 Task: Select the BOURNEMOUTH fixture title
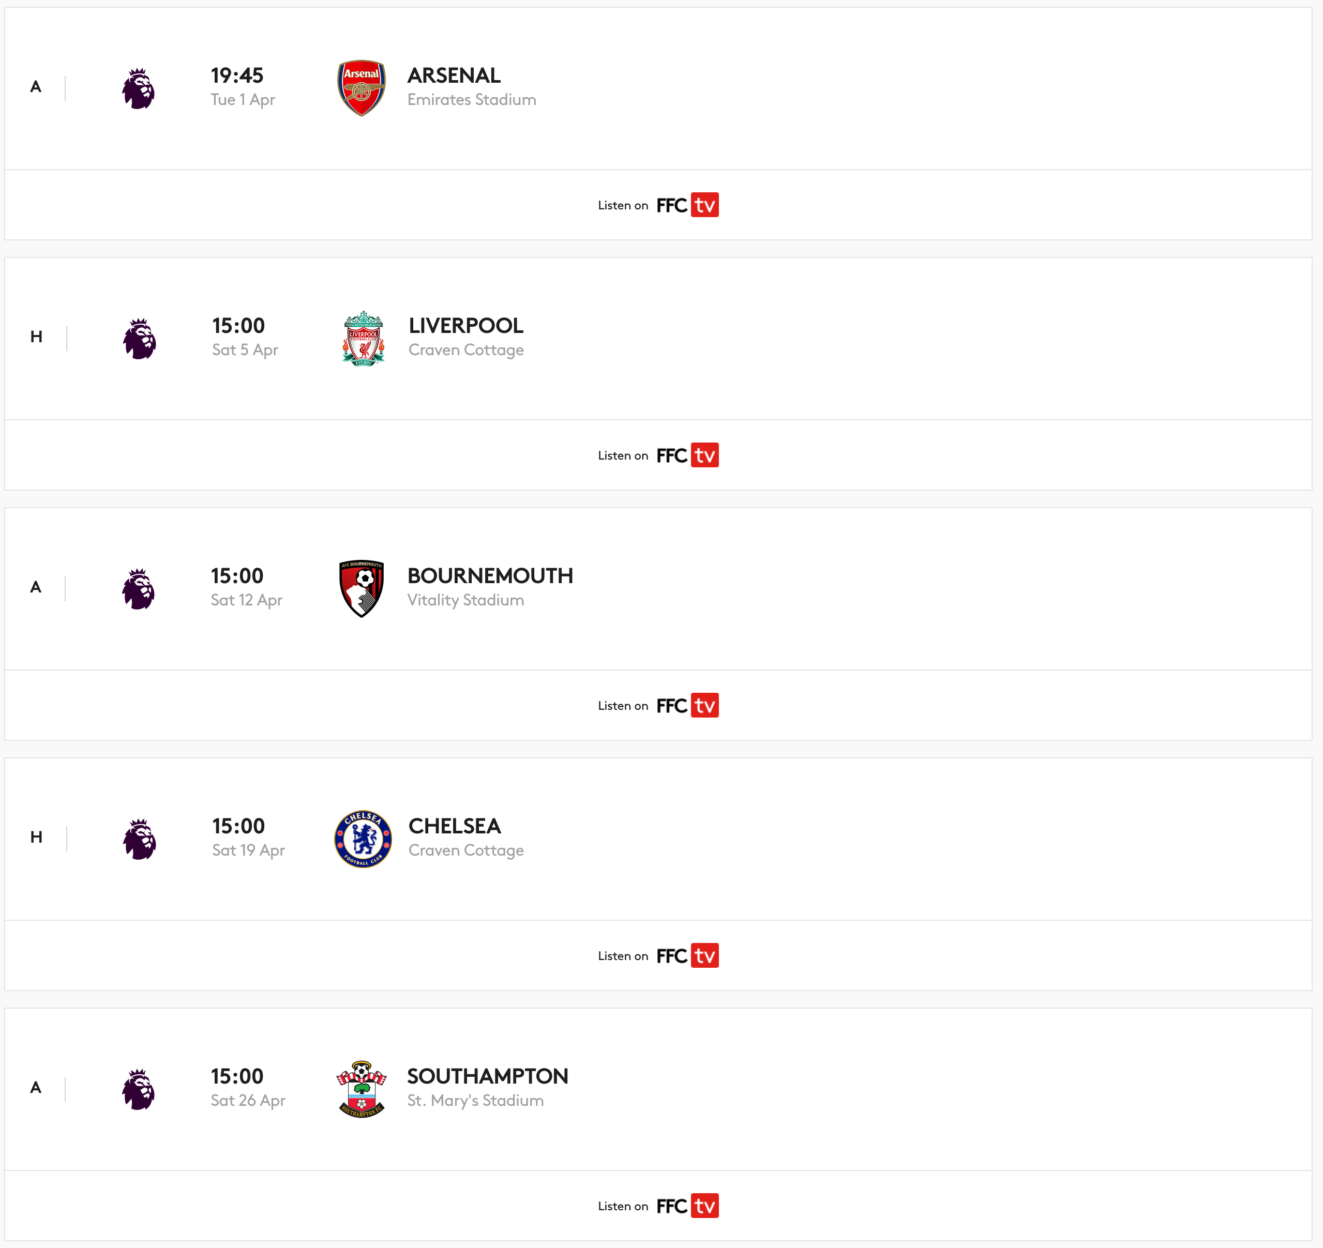(x=490, y=575)
